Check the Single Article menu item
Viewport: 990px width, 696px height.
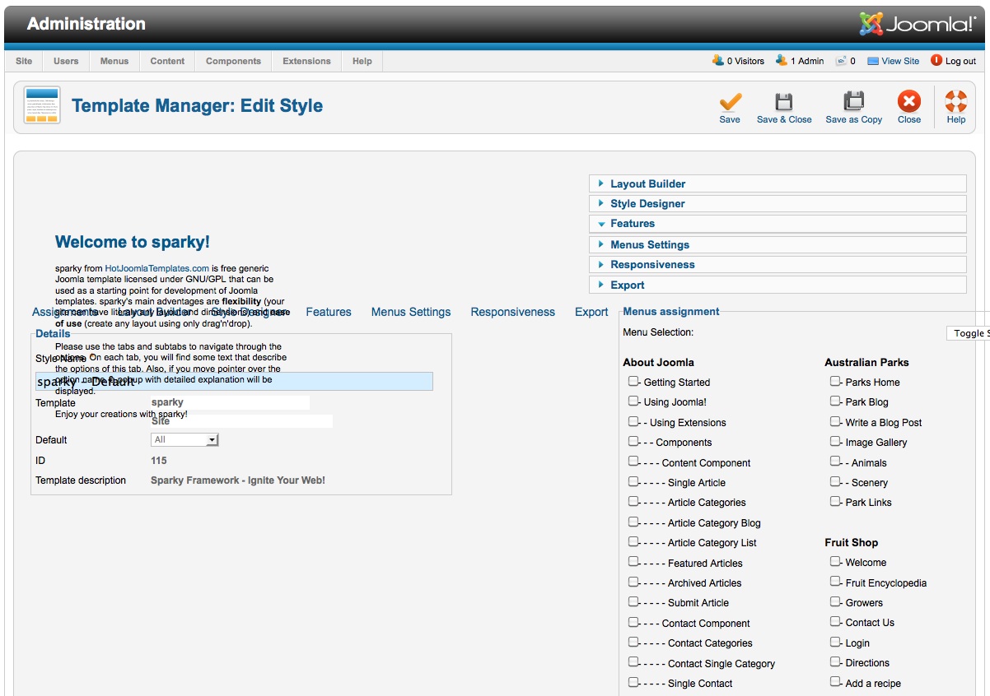point(633,481)
